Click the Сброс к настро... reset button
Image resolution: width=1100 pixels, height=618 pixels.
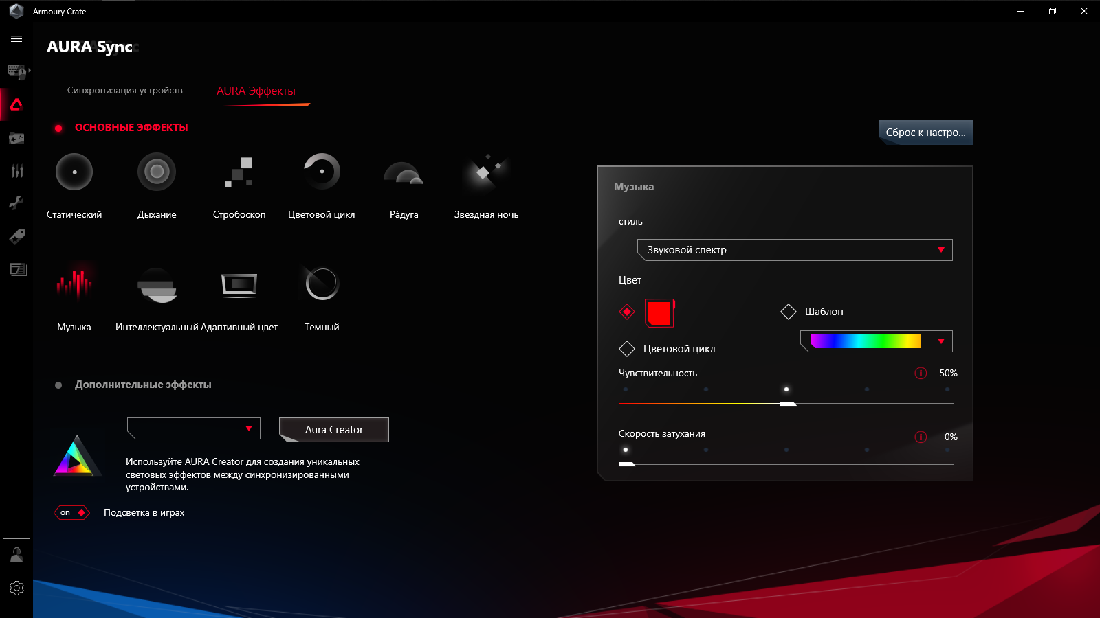tap(926, 133)
